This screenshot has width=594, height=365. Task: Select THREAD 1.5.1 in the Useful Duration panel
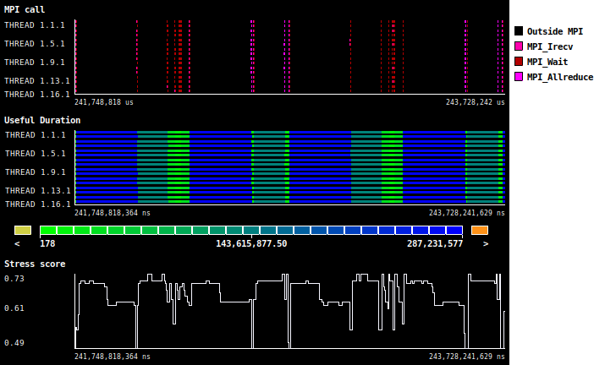click(36, 154)
